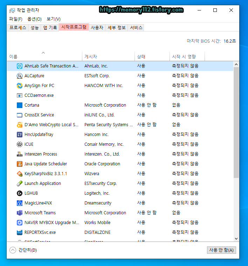
Task: Sort by the 상태 column header
Action: pyautogui.click(x=152, y=56)
